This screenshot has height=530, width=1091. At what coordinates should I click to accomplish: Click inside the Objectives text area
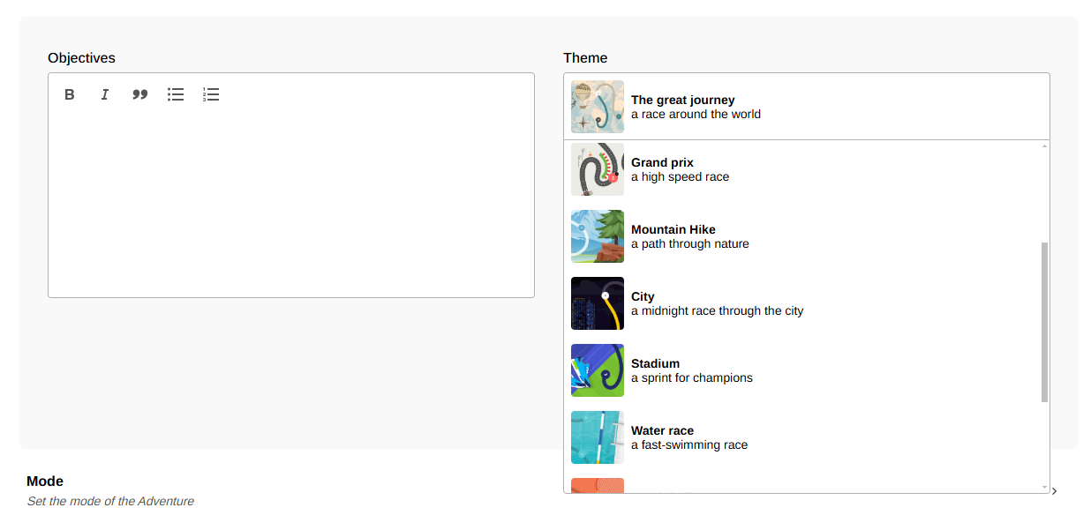coord(290,203)
